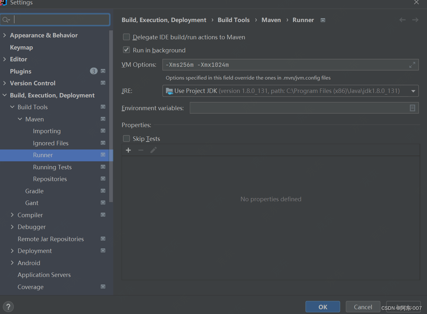This screenshot has height=314, width=427.
Task: Expand the Deployment node chevron
Action: [12, 251]
